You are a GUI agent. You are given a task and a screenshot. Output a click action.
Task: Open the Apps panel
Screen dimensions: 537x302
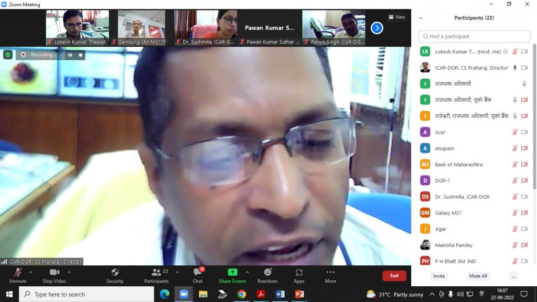[299, 275]
